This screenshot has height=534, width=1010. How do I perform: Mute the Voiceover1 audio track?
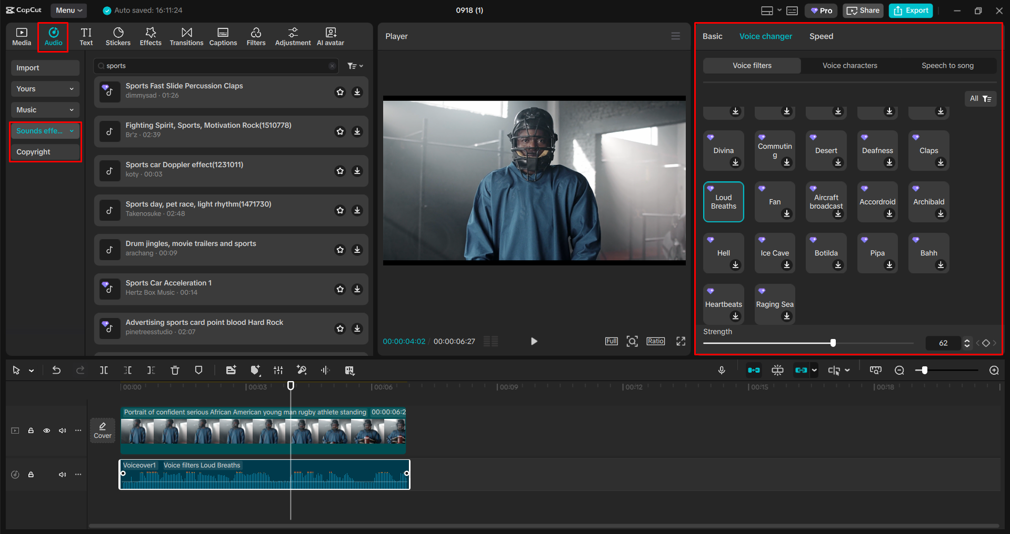(x=63, y=474)
